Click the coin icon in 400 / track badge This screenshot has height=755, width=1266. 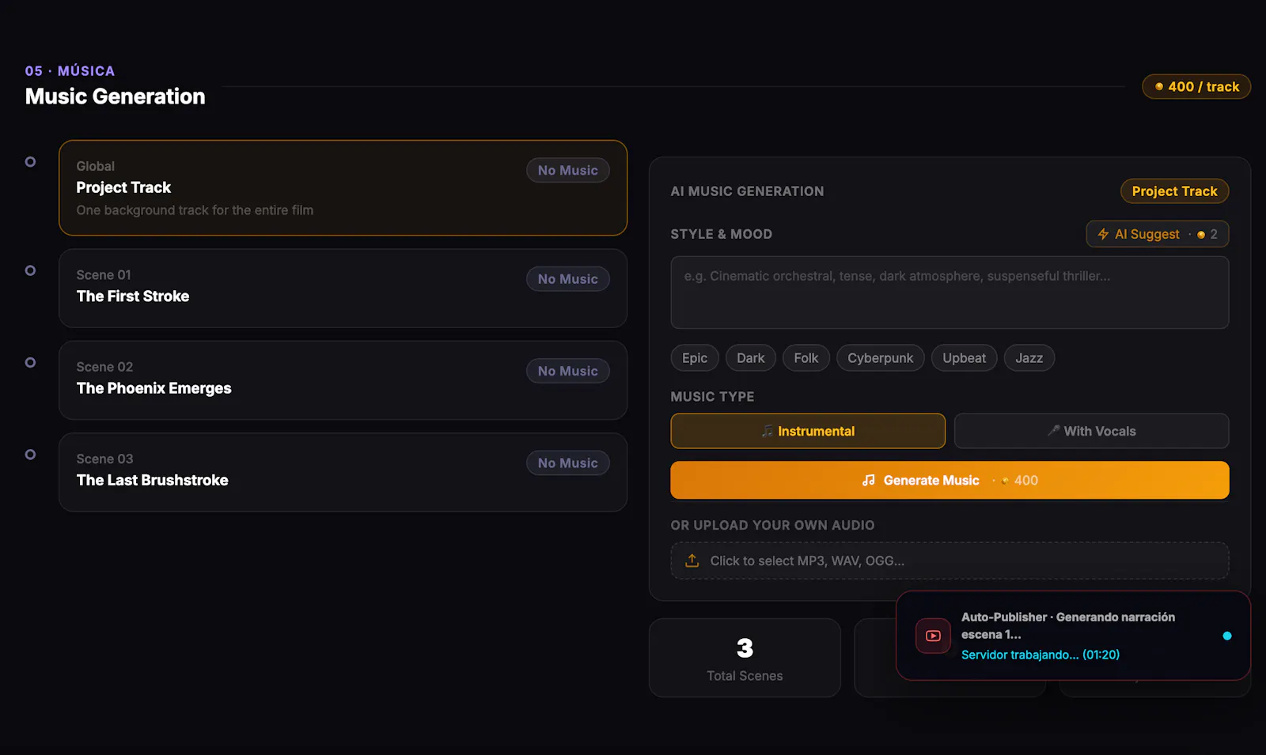(x=1159, y=87)
